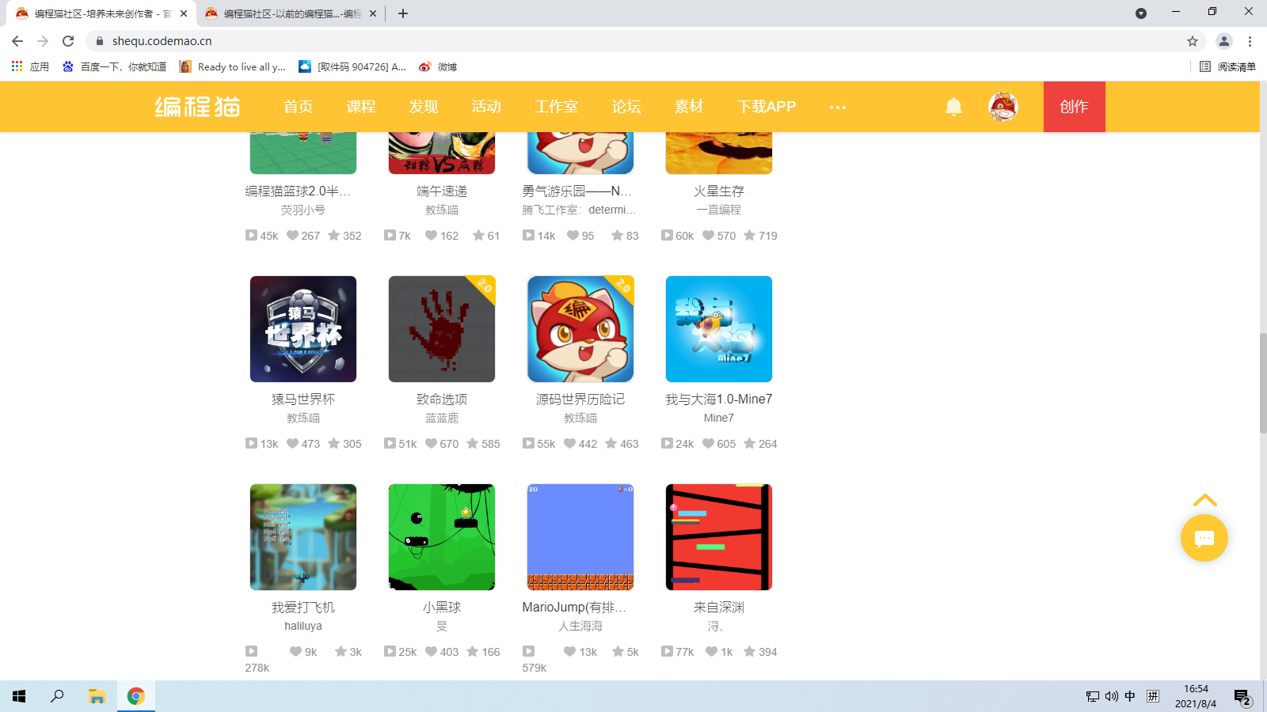This screenshot has width=1267, height=712.
Task: Open the 发现 nav item
Action: click(x=424, y=107)
